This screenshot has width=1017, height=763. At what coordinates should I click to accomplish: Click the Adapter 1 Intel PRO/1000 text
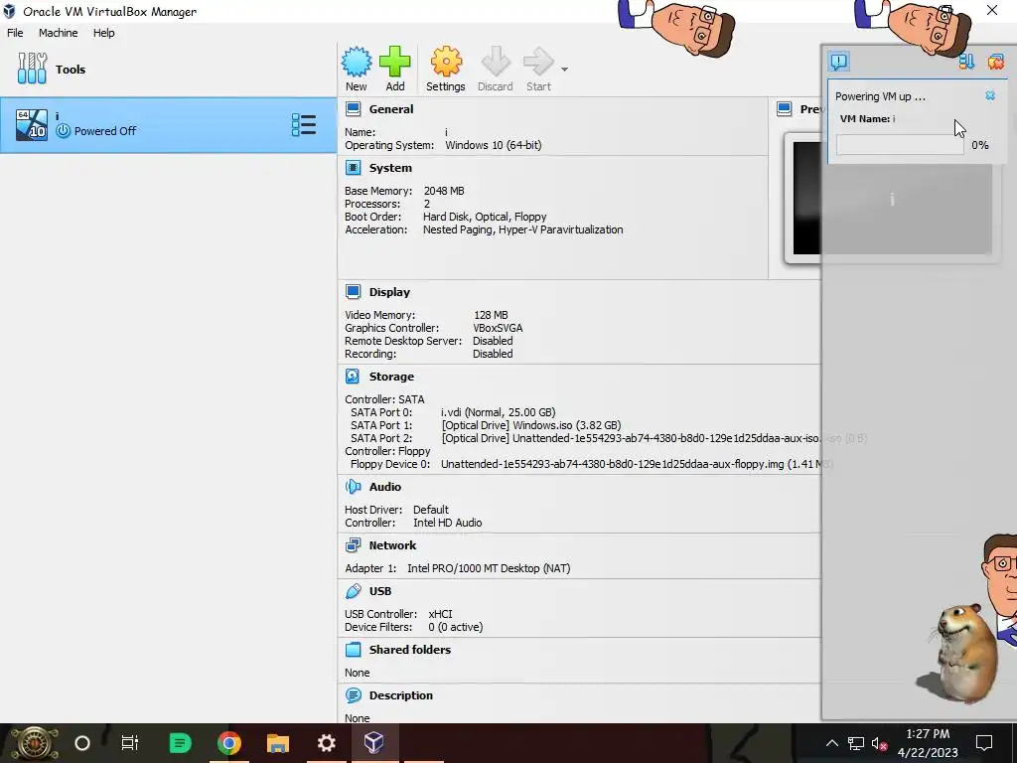tap(489, 568)
